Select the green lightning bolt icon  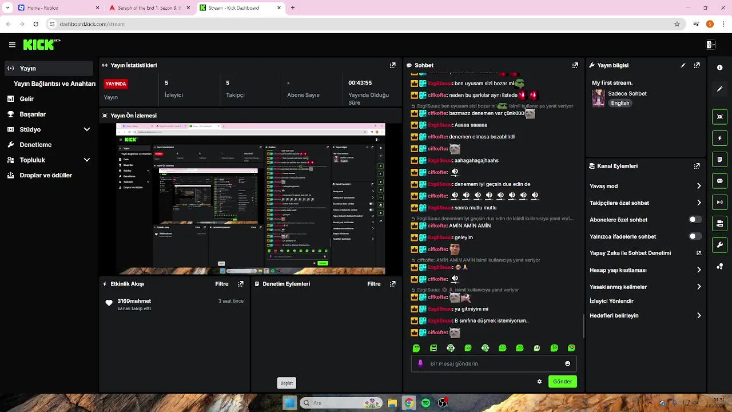point(719,138)
